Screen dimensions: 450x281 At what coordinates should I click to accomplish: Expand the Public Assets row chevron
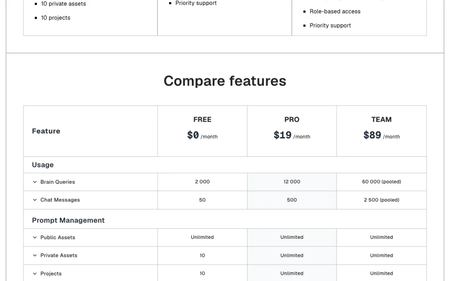pos(35,238)
